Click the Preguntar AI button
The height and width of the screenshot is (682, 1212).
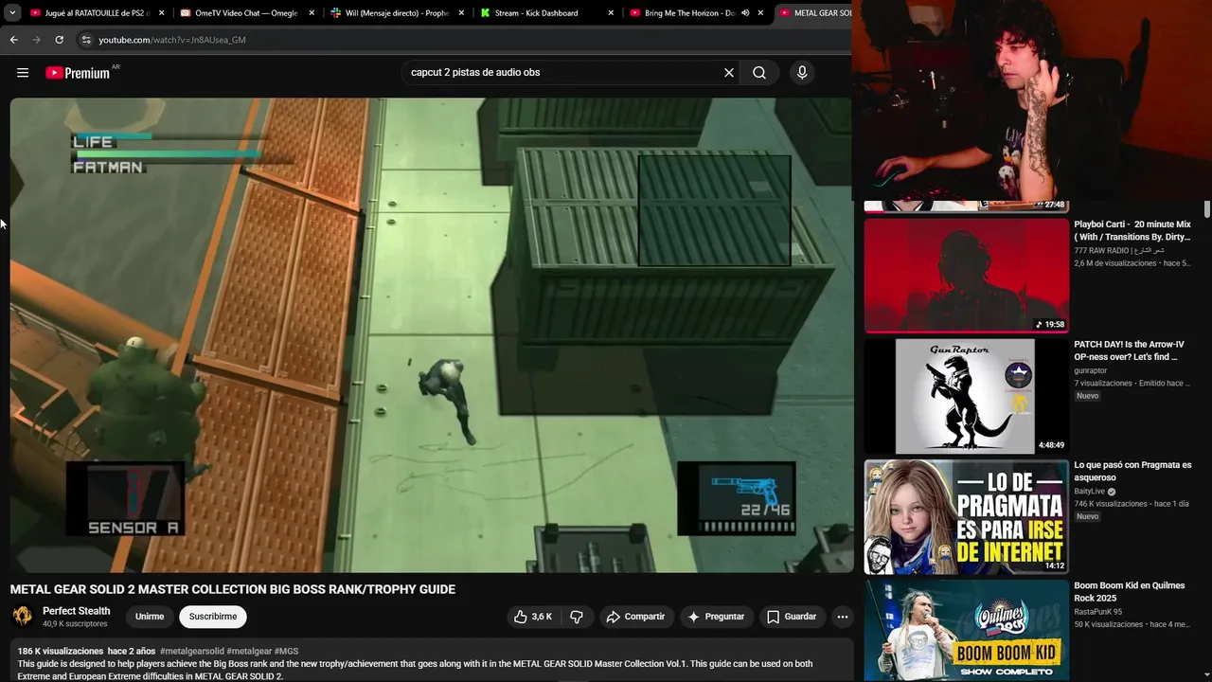716,617
